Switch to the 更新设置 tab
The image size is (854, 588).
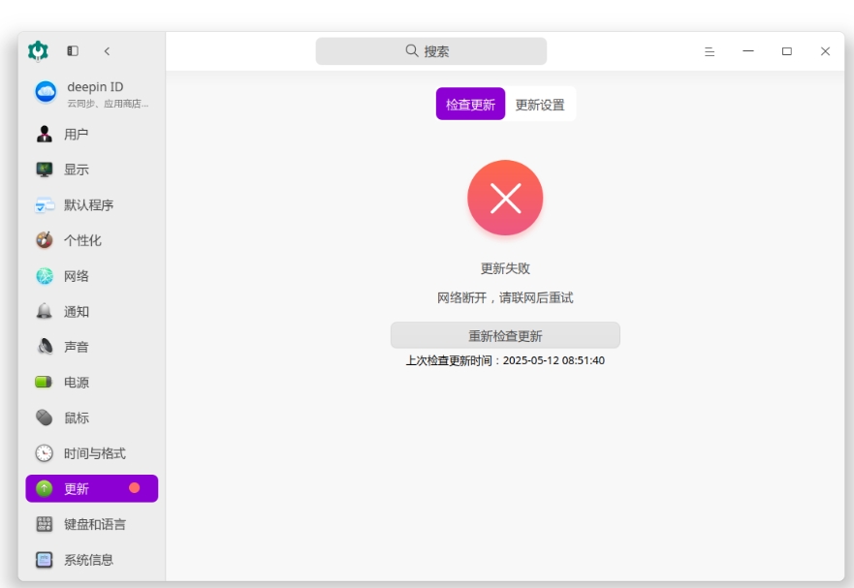click(540, 104)
